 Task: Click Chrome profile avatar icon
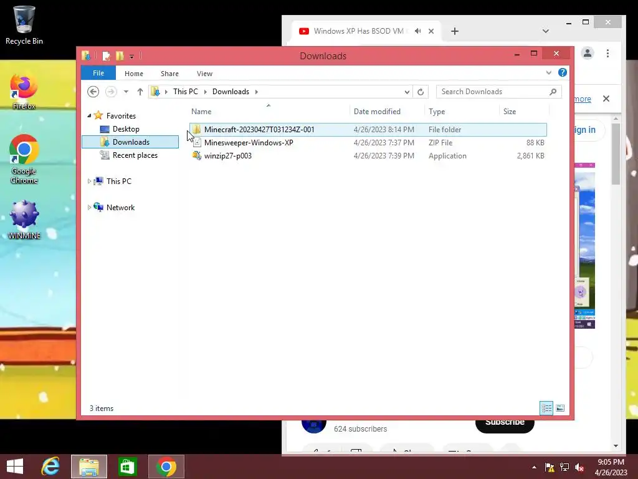click(x=587, y=54)
